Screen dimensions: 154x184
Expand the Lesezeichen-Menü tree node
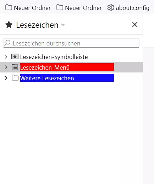click(x=6, y=67)
